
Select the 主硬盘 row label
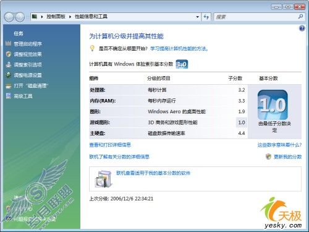point(98,134)
